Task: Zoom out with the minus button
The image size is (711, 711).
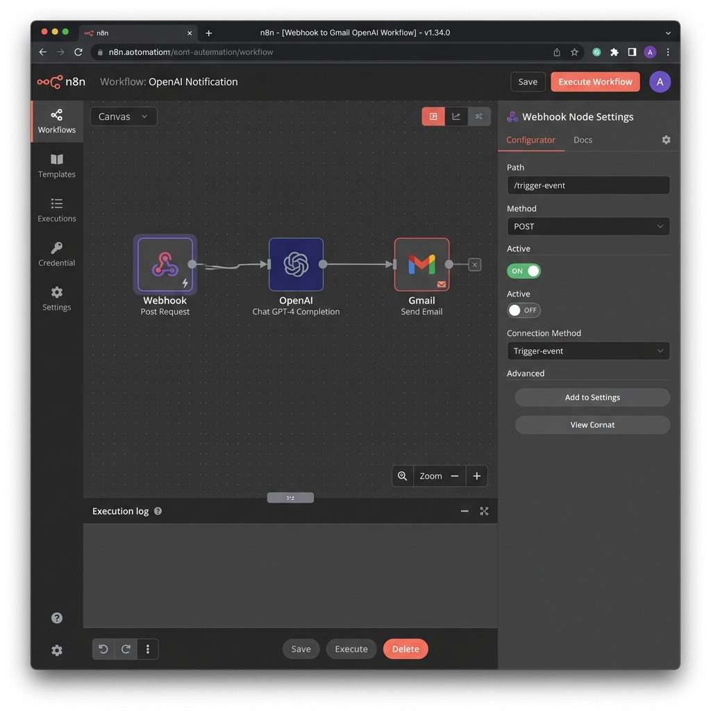Action: pos(455,476)
